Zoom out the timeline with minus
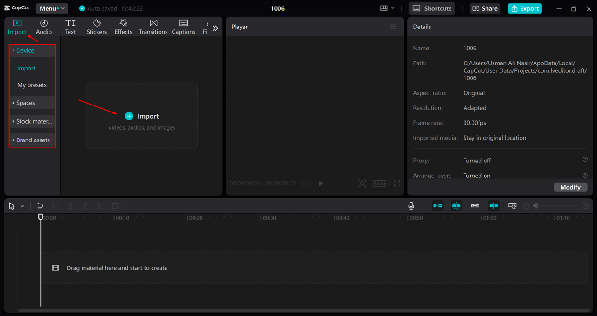The width and height of the screenshot is (597, 316). coord(526,206)
